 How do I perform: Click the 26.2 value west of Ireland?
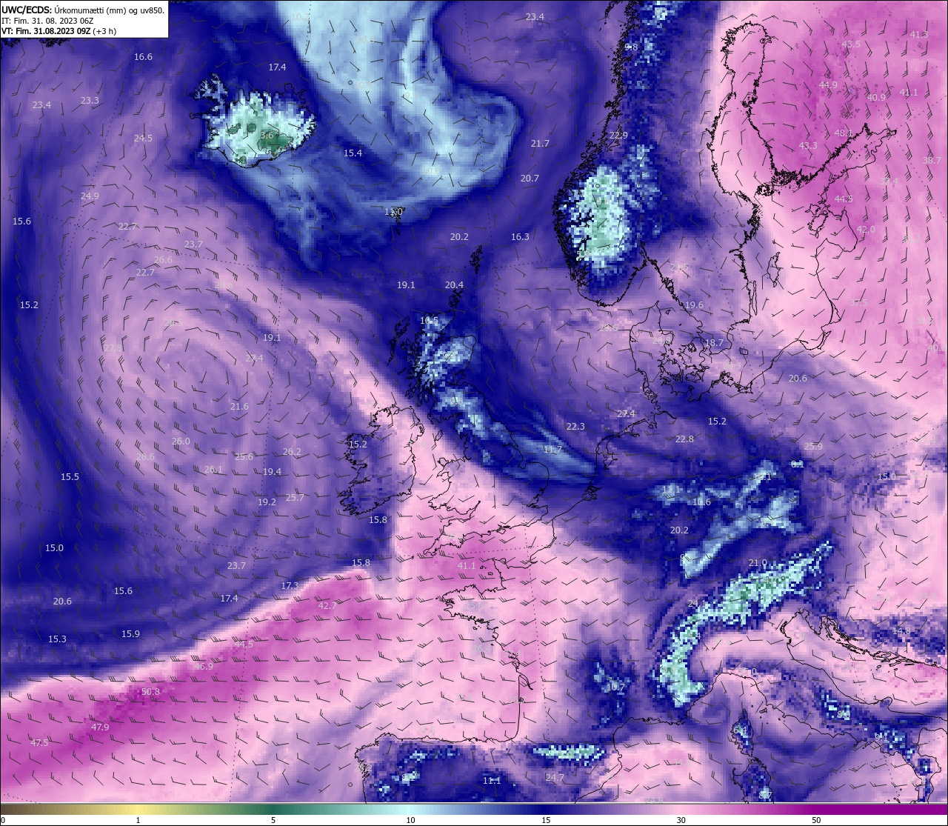point(292,452)
